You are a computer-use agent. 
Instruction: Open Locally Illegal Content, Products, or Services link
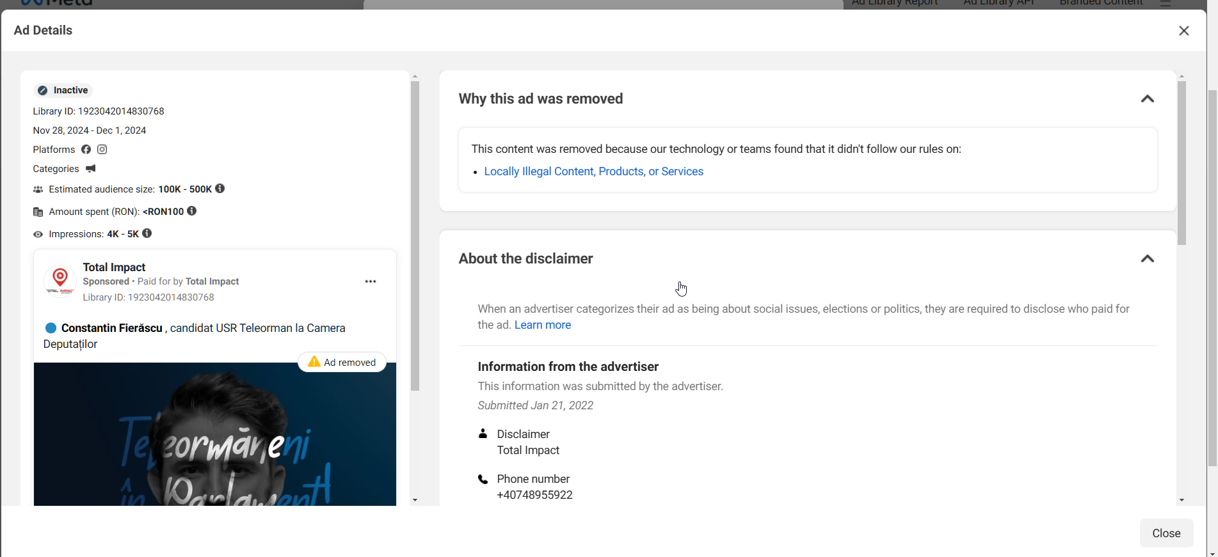click(593, 171)
